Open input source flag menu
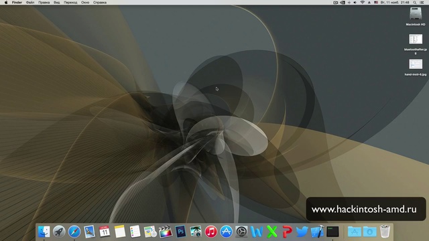Image resolution: width=429 pixels, height=241 pixels. click(376, 3)
